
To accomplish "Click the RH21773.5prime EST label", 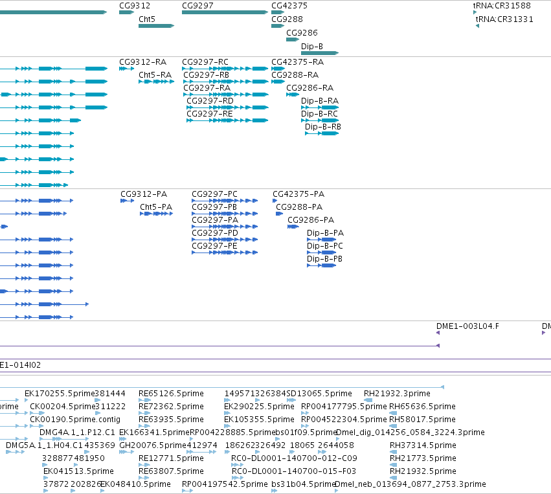I will coord(423,458).
